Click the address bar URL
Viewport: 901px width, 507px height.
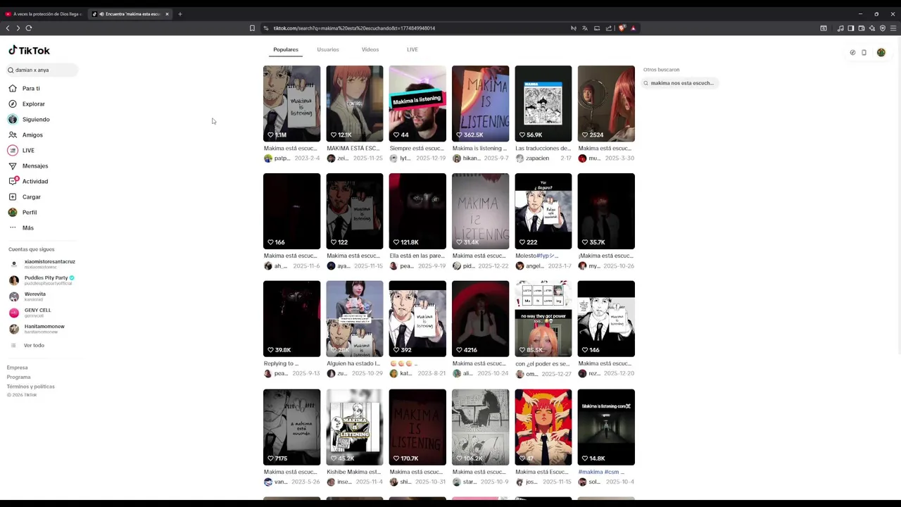click(x=354, y=28)
